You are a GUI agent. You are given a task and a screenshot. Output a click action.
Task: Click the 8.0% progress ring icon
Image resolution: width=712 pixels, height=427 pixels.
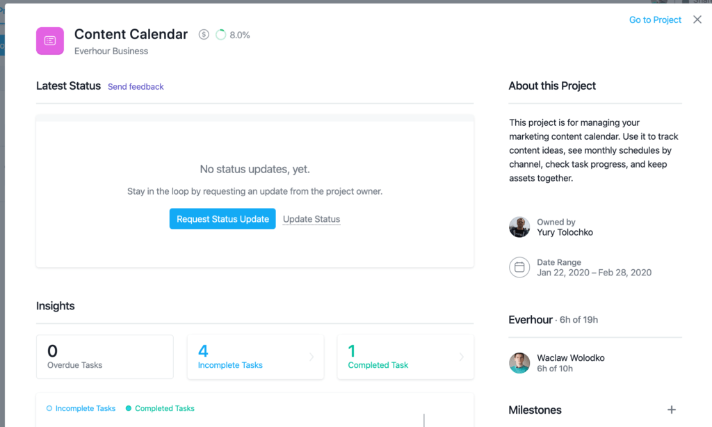pyautogui.click(x=221, y=33)
